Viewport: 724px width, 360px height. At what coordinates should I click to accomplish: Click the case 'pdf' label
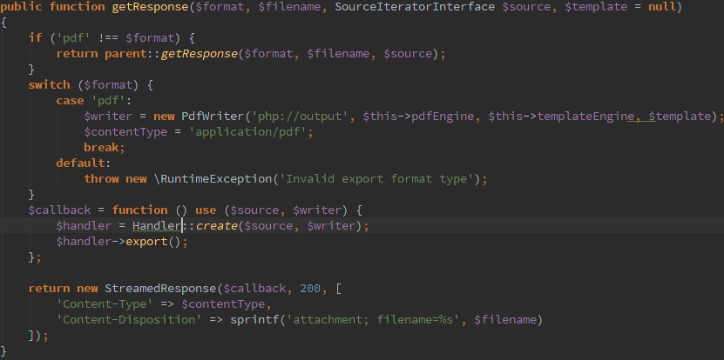coord(94,101)
